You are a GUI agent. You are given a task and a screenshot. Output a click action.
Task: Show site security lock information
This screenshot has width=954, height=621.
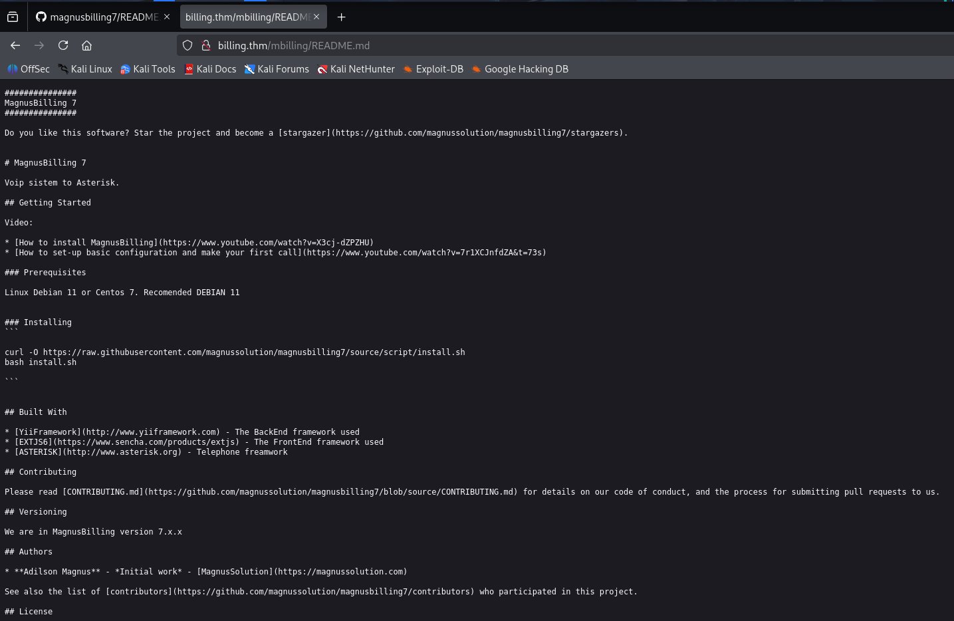click(206, 45)
